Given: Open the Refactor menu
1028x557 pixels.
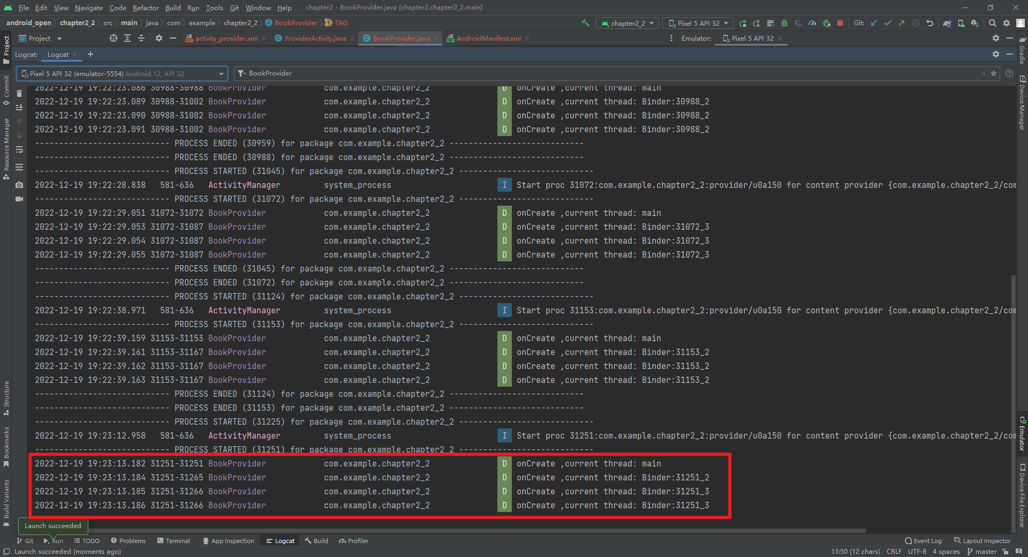Looking at the screenshot, I should pos(146,7).
